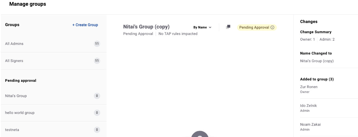Click the 0 badge beside Nitai's Group
The image size is (358, 137).
click(x=97, y=96)
